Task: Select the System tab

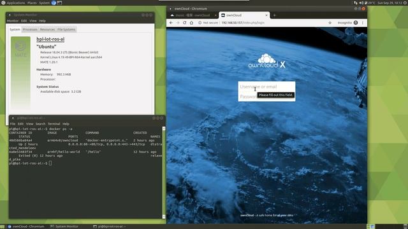Action: click(x=15, y=30)
